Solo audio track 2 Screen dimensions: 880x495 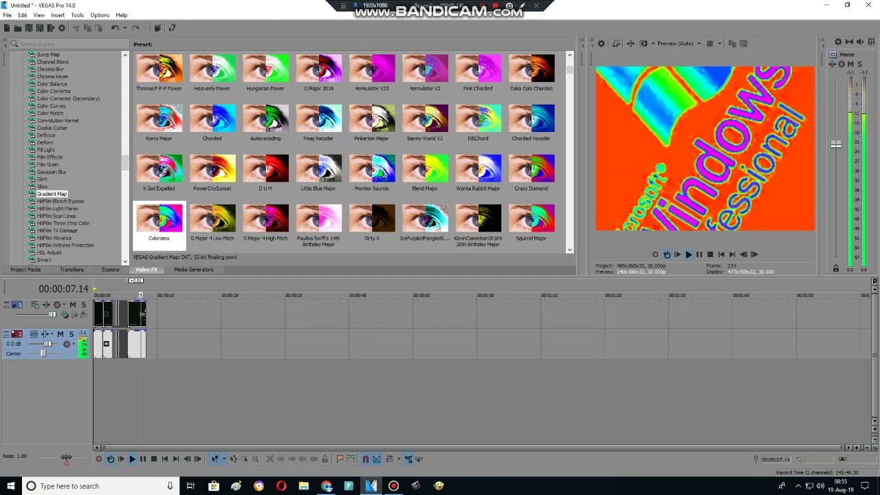coord(71,334)
